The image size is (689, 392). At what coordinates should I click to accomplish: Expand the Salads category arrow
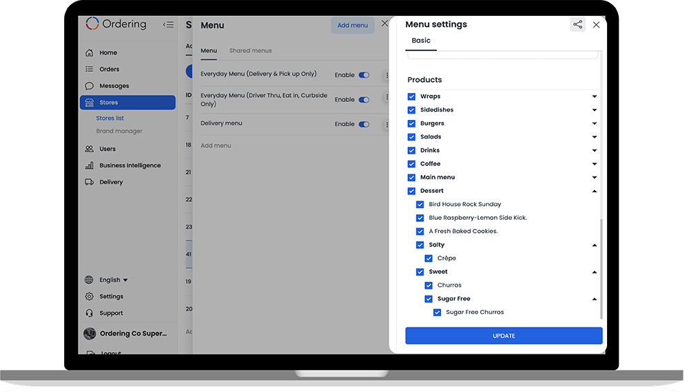tap(594, 137)
